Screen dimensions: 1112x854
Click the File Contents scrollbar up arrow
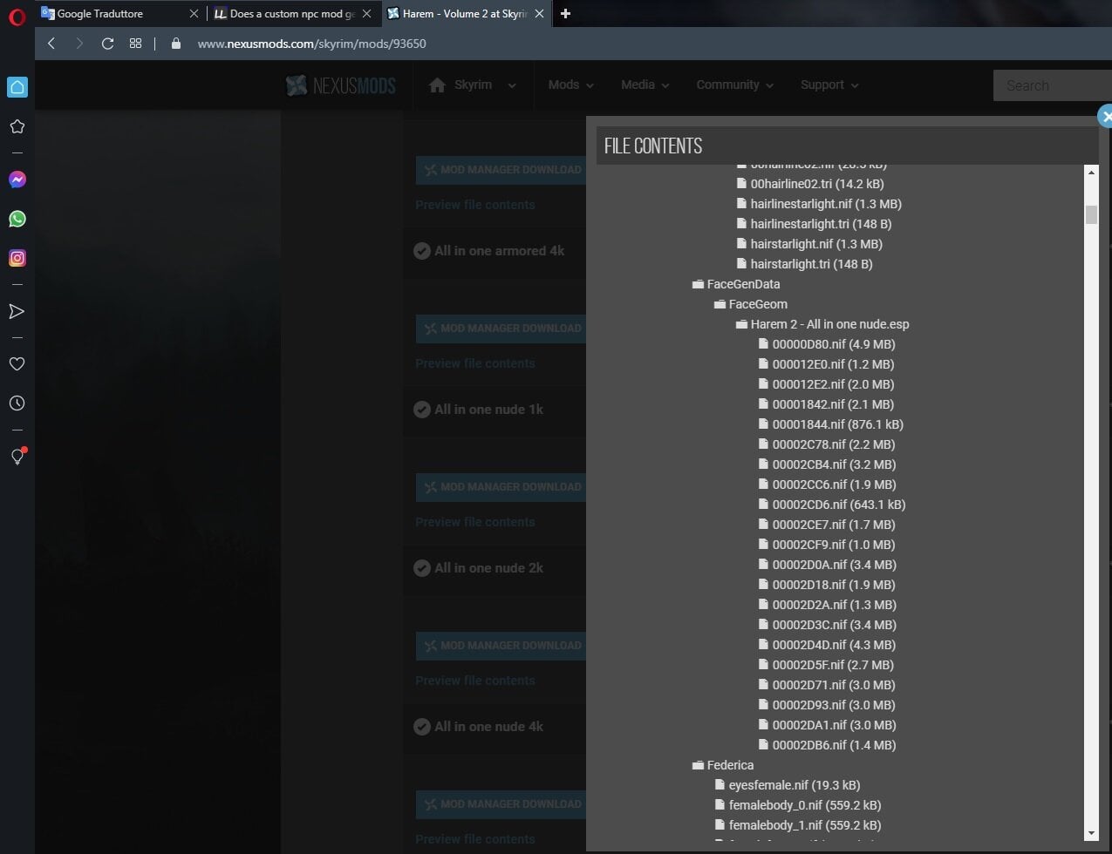point(1091,173)
